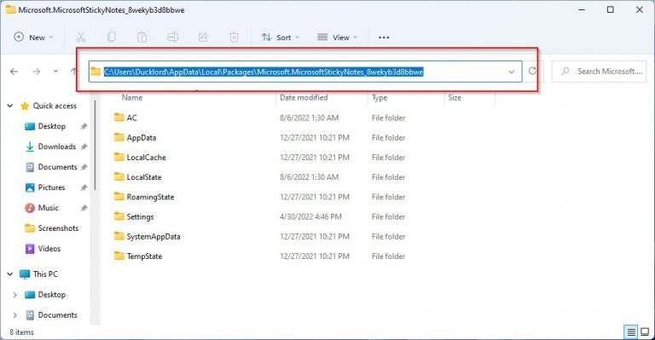This screenshot has width=655, height=340.
Task: Click the Cut scissors icon in toolbar
Action: (81, 37)
